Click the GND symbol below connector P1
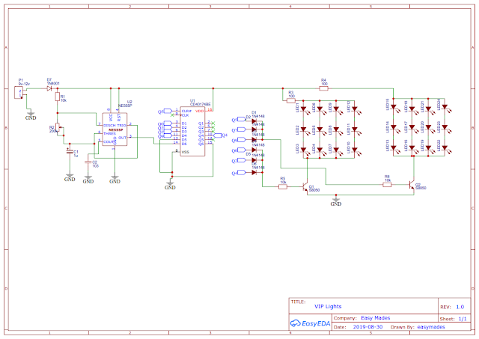Screen dimensions: 479x339 coord(31,116)
